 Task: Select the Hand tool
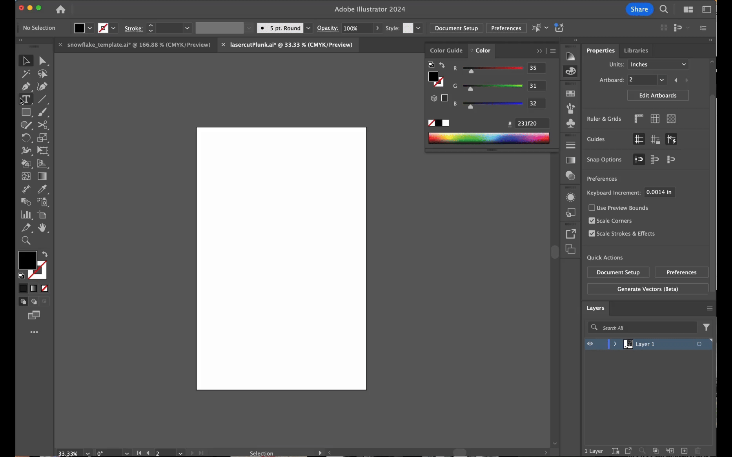[42, 228]
